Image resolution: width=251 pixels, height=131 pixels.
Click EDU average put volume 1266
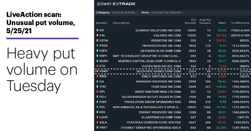click(x=207, y=107)
